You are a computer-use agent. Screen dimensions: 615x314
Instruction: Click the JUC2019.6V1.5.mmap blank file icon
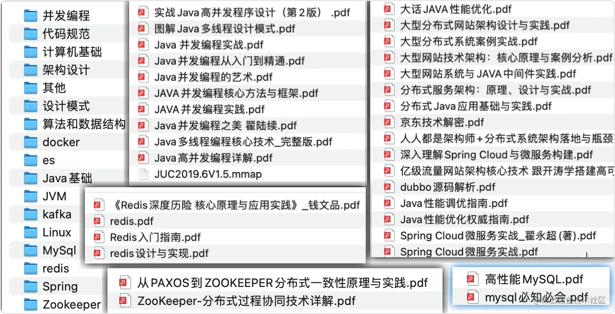143,174
